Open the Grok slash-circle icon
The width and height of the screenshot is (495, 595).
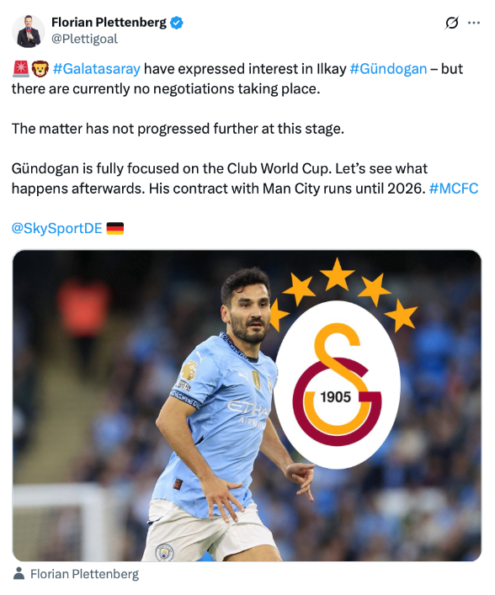click(452, 23)
